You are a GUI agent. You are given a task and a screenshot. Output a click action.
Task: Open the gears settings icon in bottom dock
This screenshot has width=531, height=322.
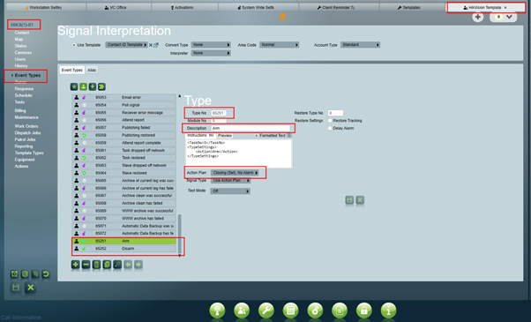click(315, 311)
